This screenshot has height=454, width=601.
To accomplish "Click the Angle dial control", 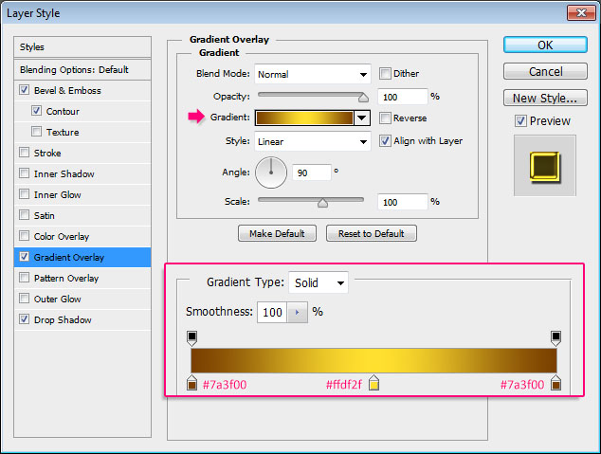I will point(271,173).
